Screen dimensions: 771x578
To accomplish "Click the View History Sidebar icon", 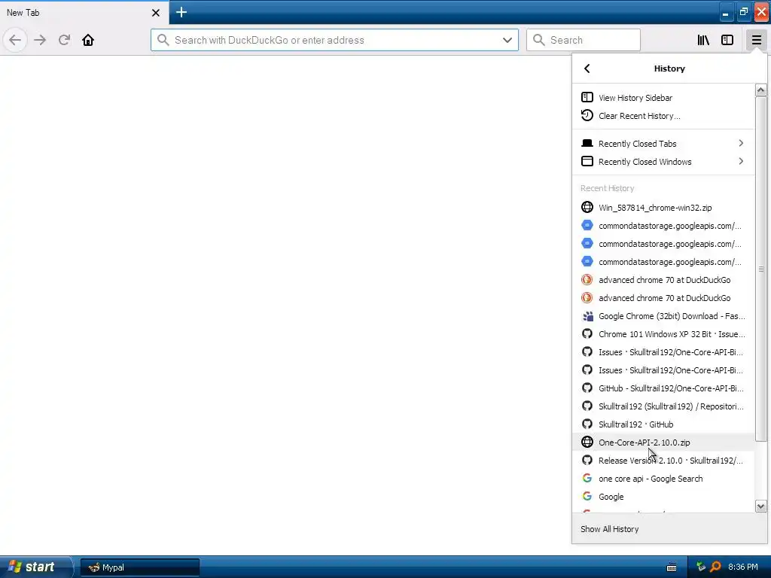I will click(x=587, y=97).
